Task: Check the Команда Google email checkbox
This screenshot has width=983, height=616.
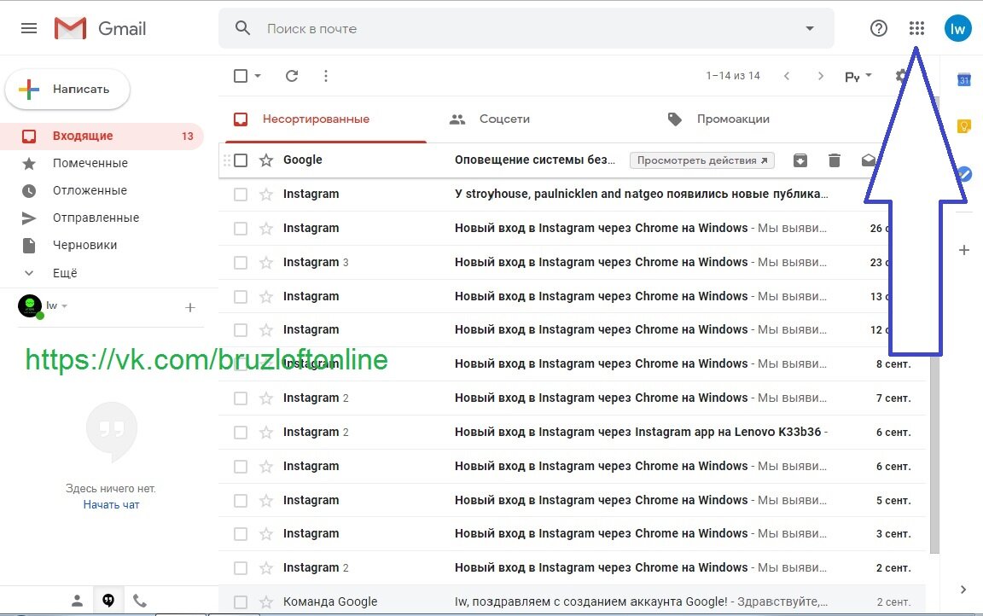Action: pos(241,602)
